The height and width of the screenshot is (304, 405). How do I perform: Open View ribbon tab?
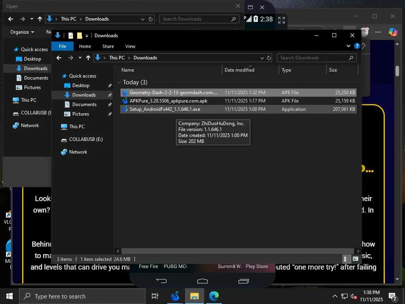[130, 46]
